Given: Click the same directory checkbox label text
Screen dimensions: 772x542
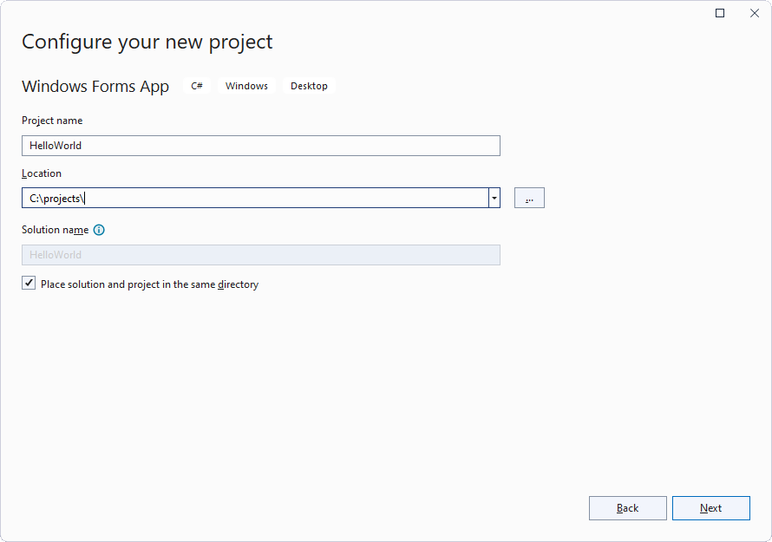Looking at the screenshot, I should tap(150, 284).
